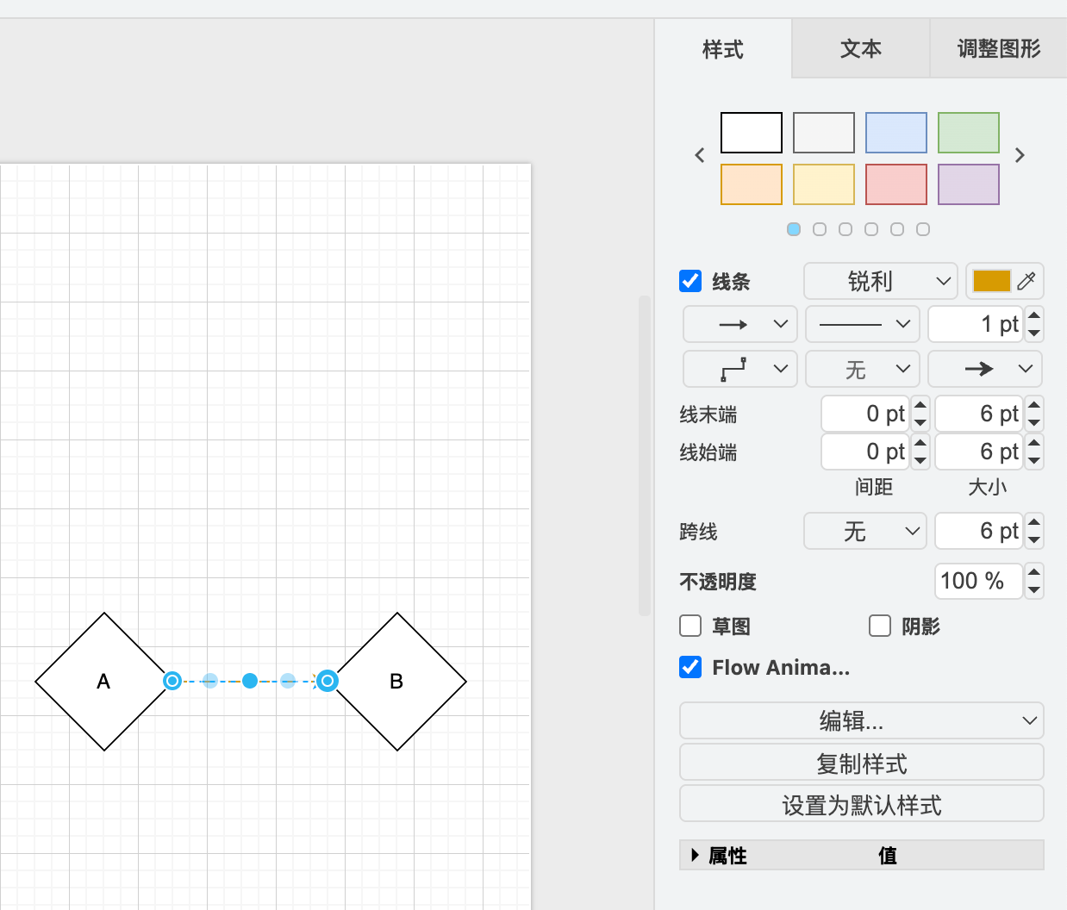This screenshot has height=910, width=1067.
Task: Switch to the 文本 tab
Action: 860,49
